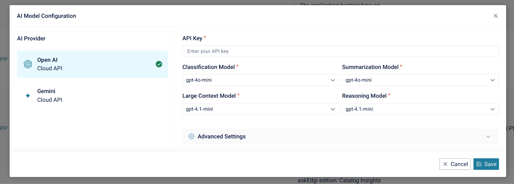Click the Gemini sparkle icon
The width and height of the screenshot is (514, 184).
click(x=28, y=96)
